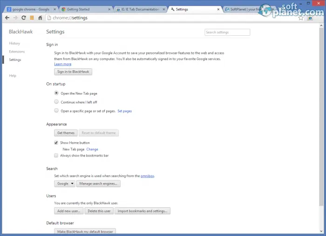
Task: Click the Learn more link
Action: click(x=63, y=64)
